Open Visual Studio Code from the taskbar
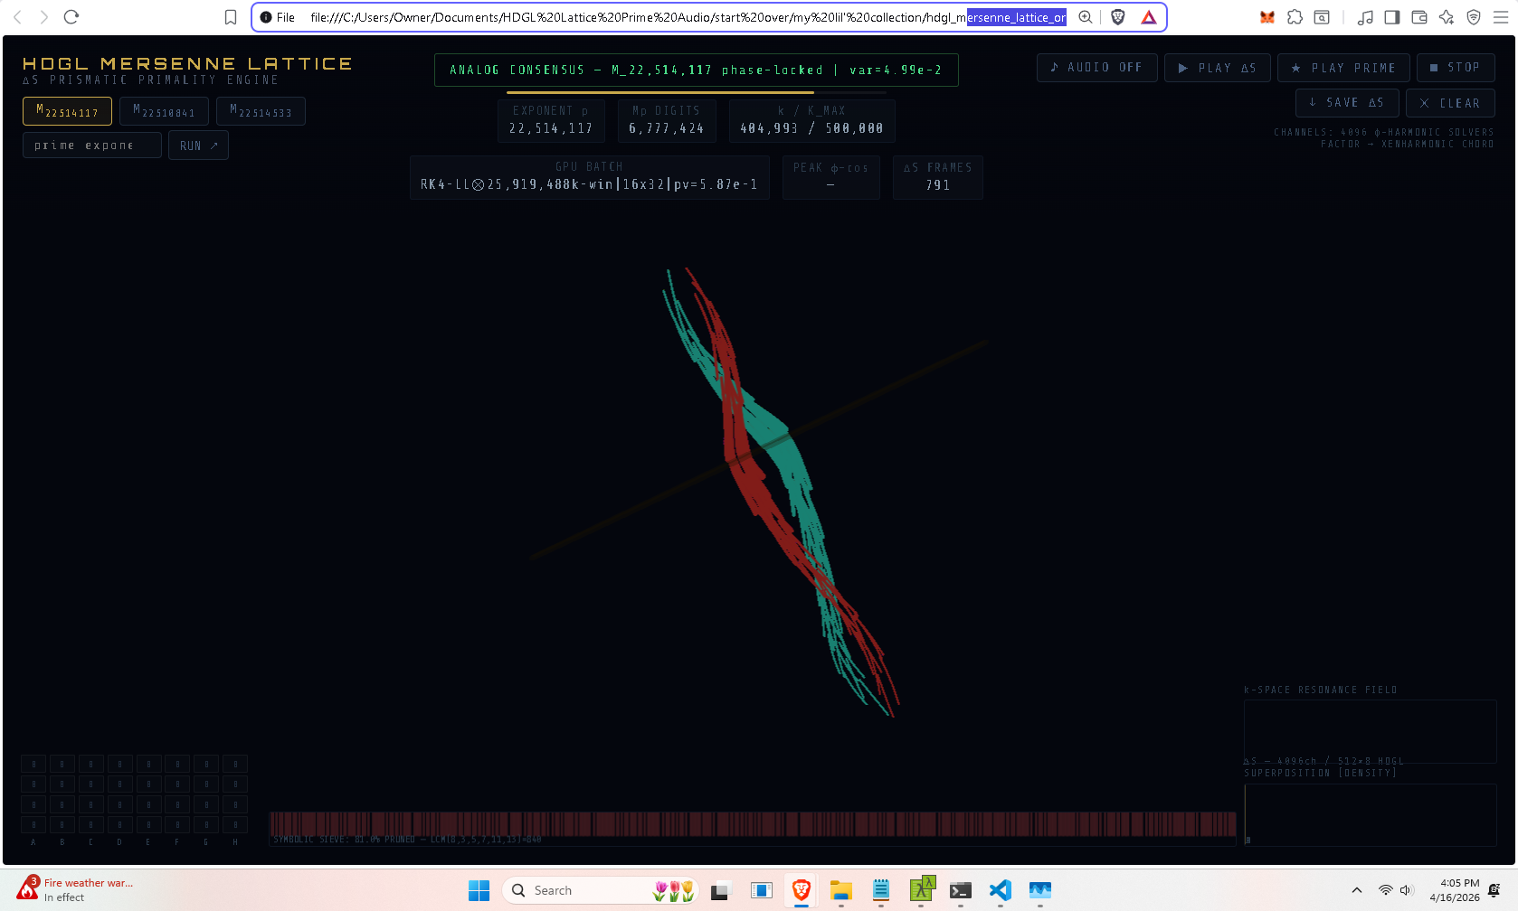The image size is (1518, 911). click(1000, 890)
